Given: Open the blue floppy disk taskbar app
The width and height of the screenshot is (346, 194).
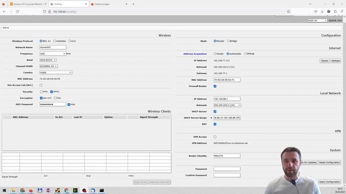Looking at the screenshot, I should (x=39, y=190).
